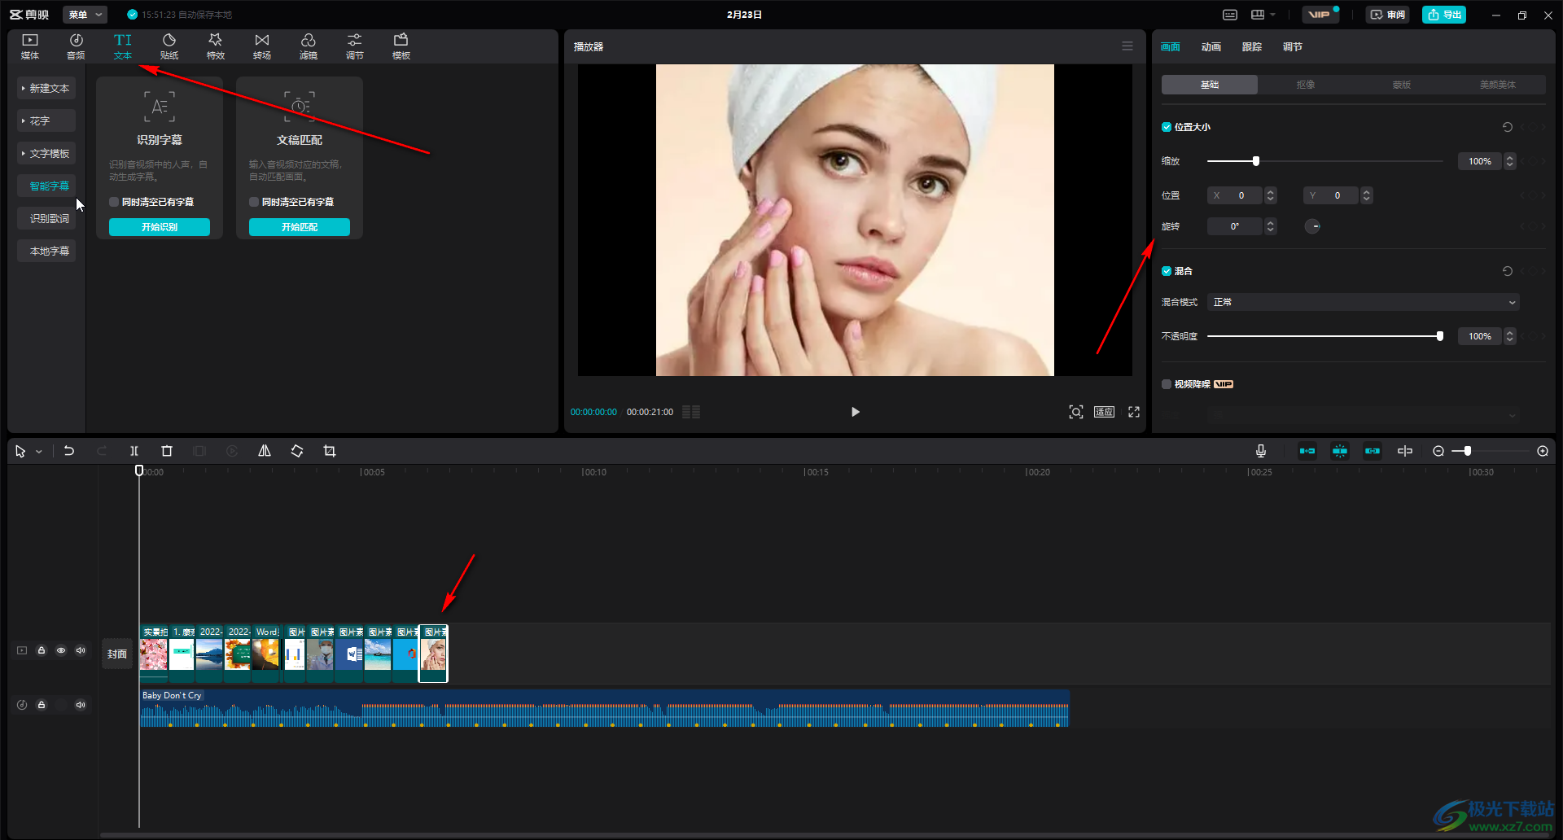Toggle 同时清空已有字幕 under 文稿匹配

(x=254, y=202)
